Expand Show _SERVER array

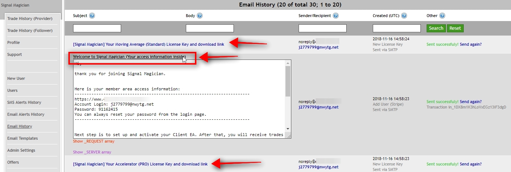(x=92, y=152)
